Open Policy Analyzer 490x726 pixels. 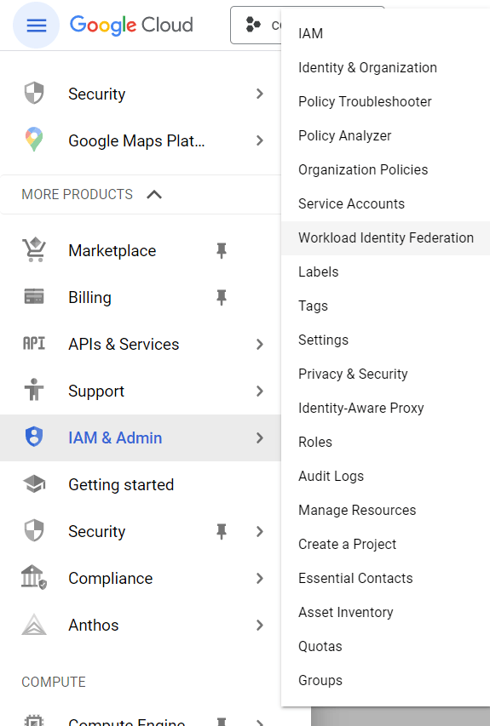pos(345,135)
